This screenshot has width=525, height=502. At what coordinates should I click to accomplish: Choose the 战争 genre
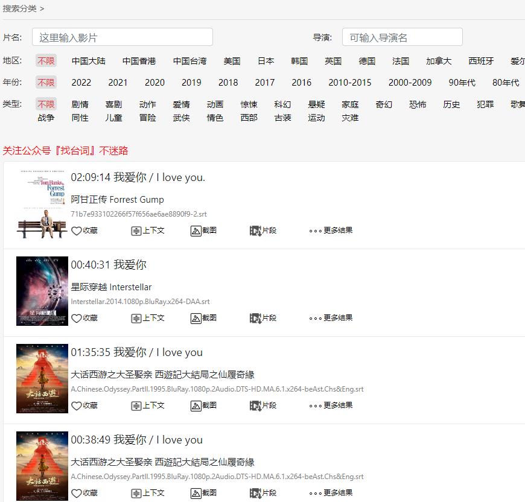coord(46,118)
